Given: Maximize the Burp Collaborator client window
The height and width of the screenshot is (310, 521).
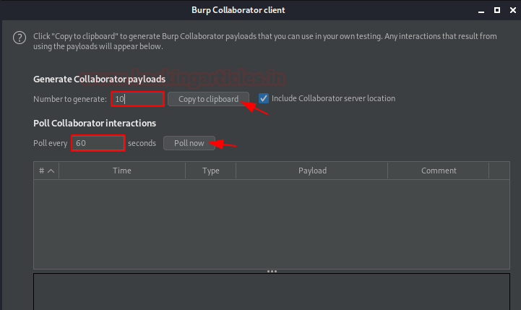Looking at the screenshot, I should [x=497, y=10].
